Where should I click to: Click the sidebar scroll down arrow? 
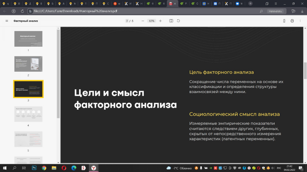click(58, 162)
